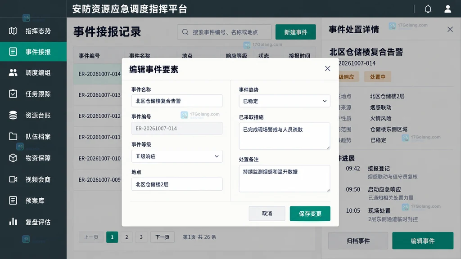Click the 预案库 document icon
This screenshot has height=259, width=461.
pos(13,201)
